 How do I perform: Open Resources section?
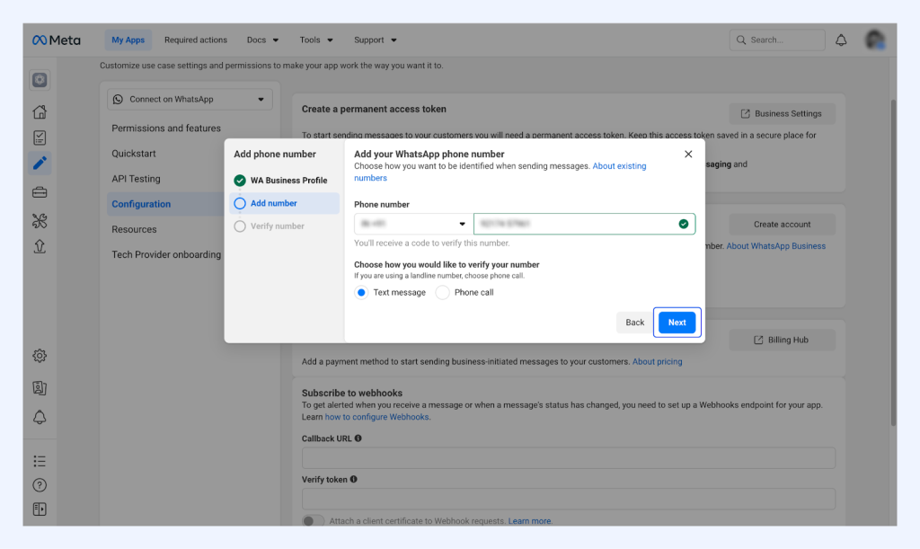135,229
